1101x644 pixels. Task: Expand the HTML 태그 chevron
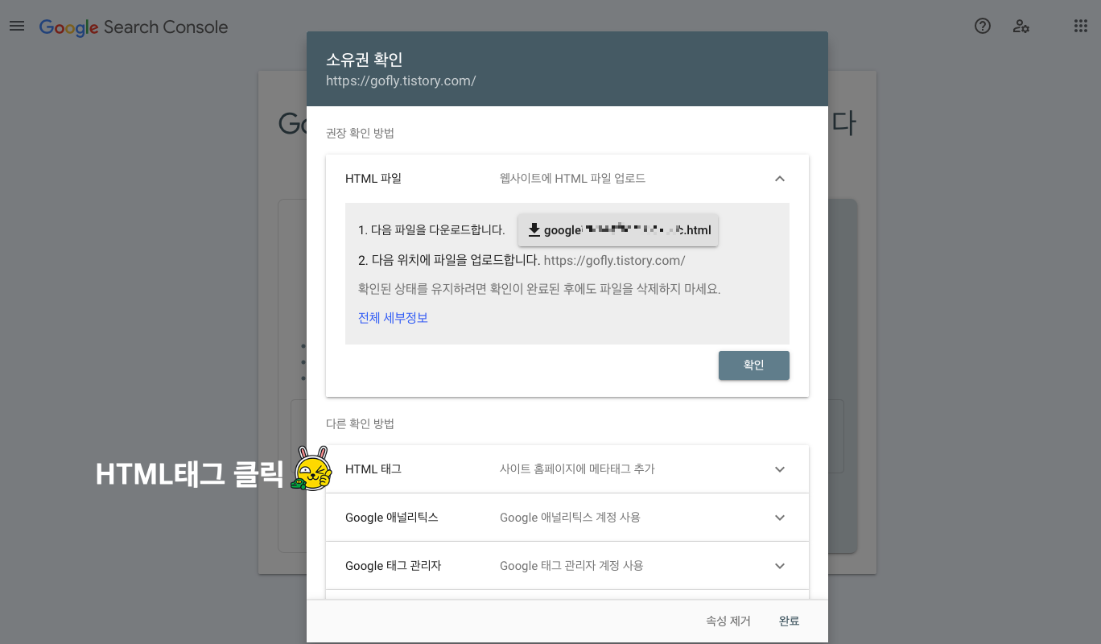pos(779,469)
